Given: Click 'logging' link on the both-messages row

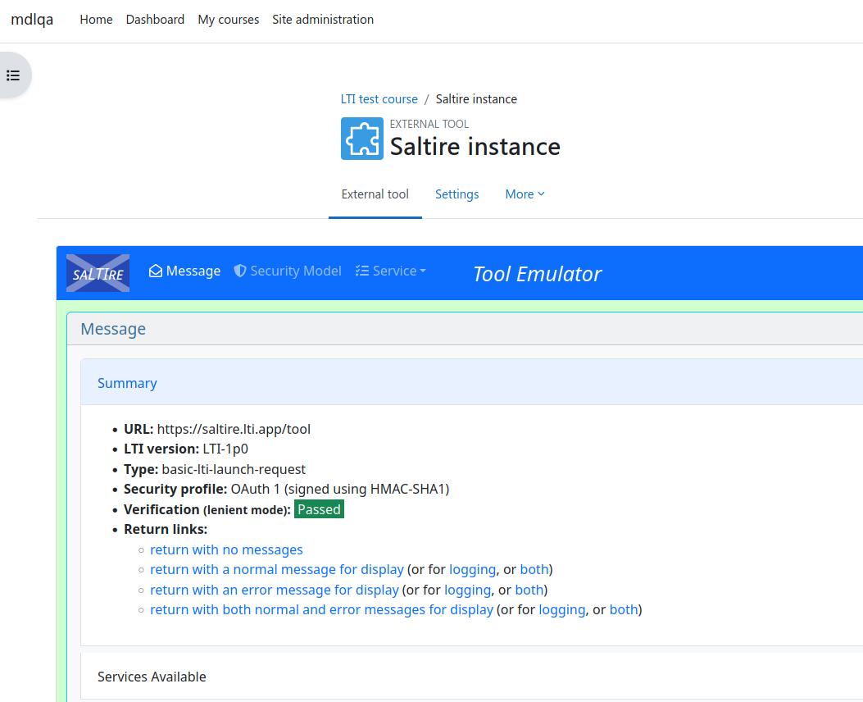Looking at the screenshot, I should click(x=562, y=609).
